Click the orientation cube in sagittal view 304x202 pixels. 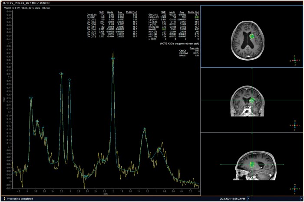(x=295, y=189)
